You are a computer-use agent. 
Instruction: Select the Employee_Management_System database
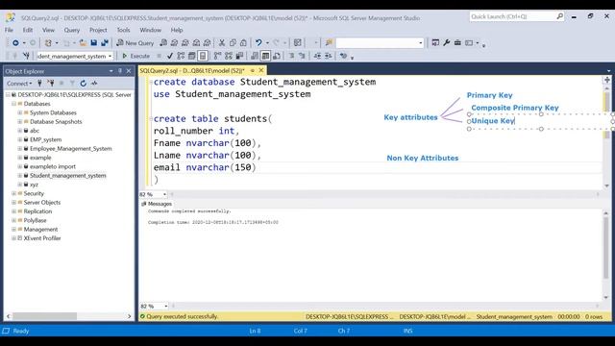tap(70, 148)
